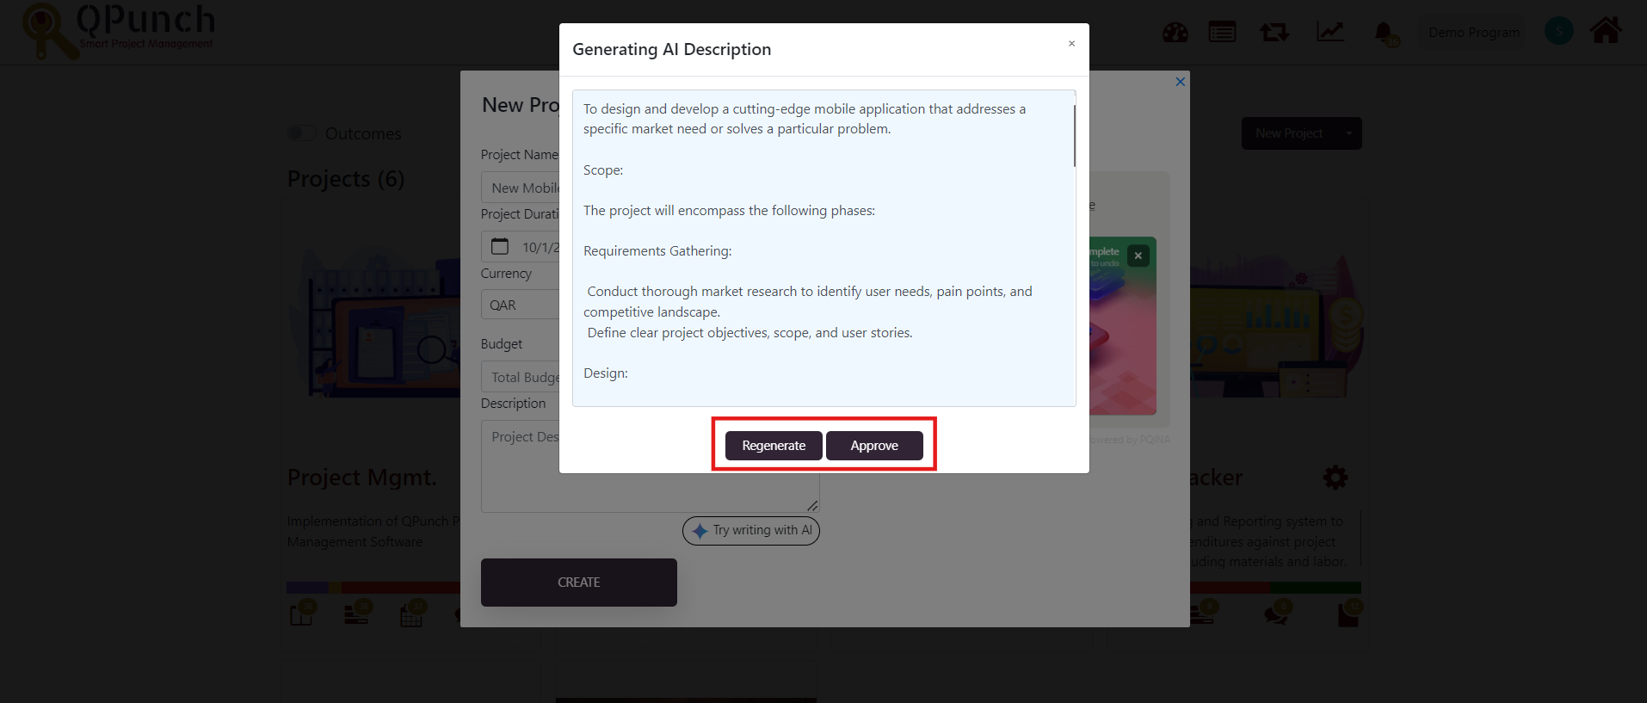
Task: Open the dashboard gauge icon
Action: coord(1175,33)
